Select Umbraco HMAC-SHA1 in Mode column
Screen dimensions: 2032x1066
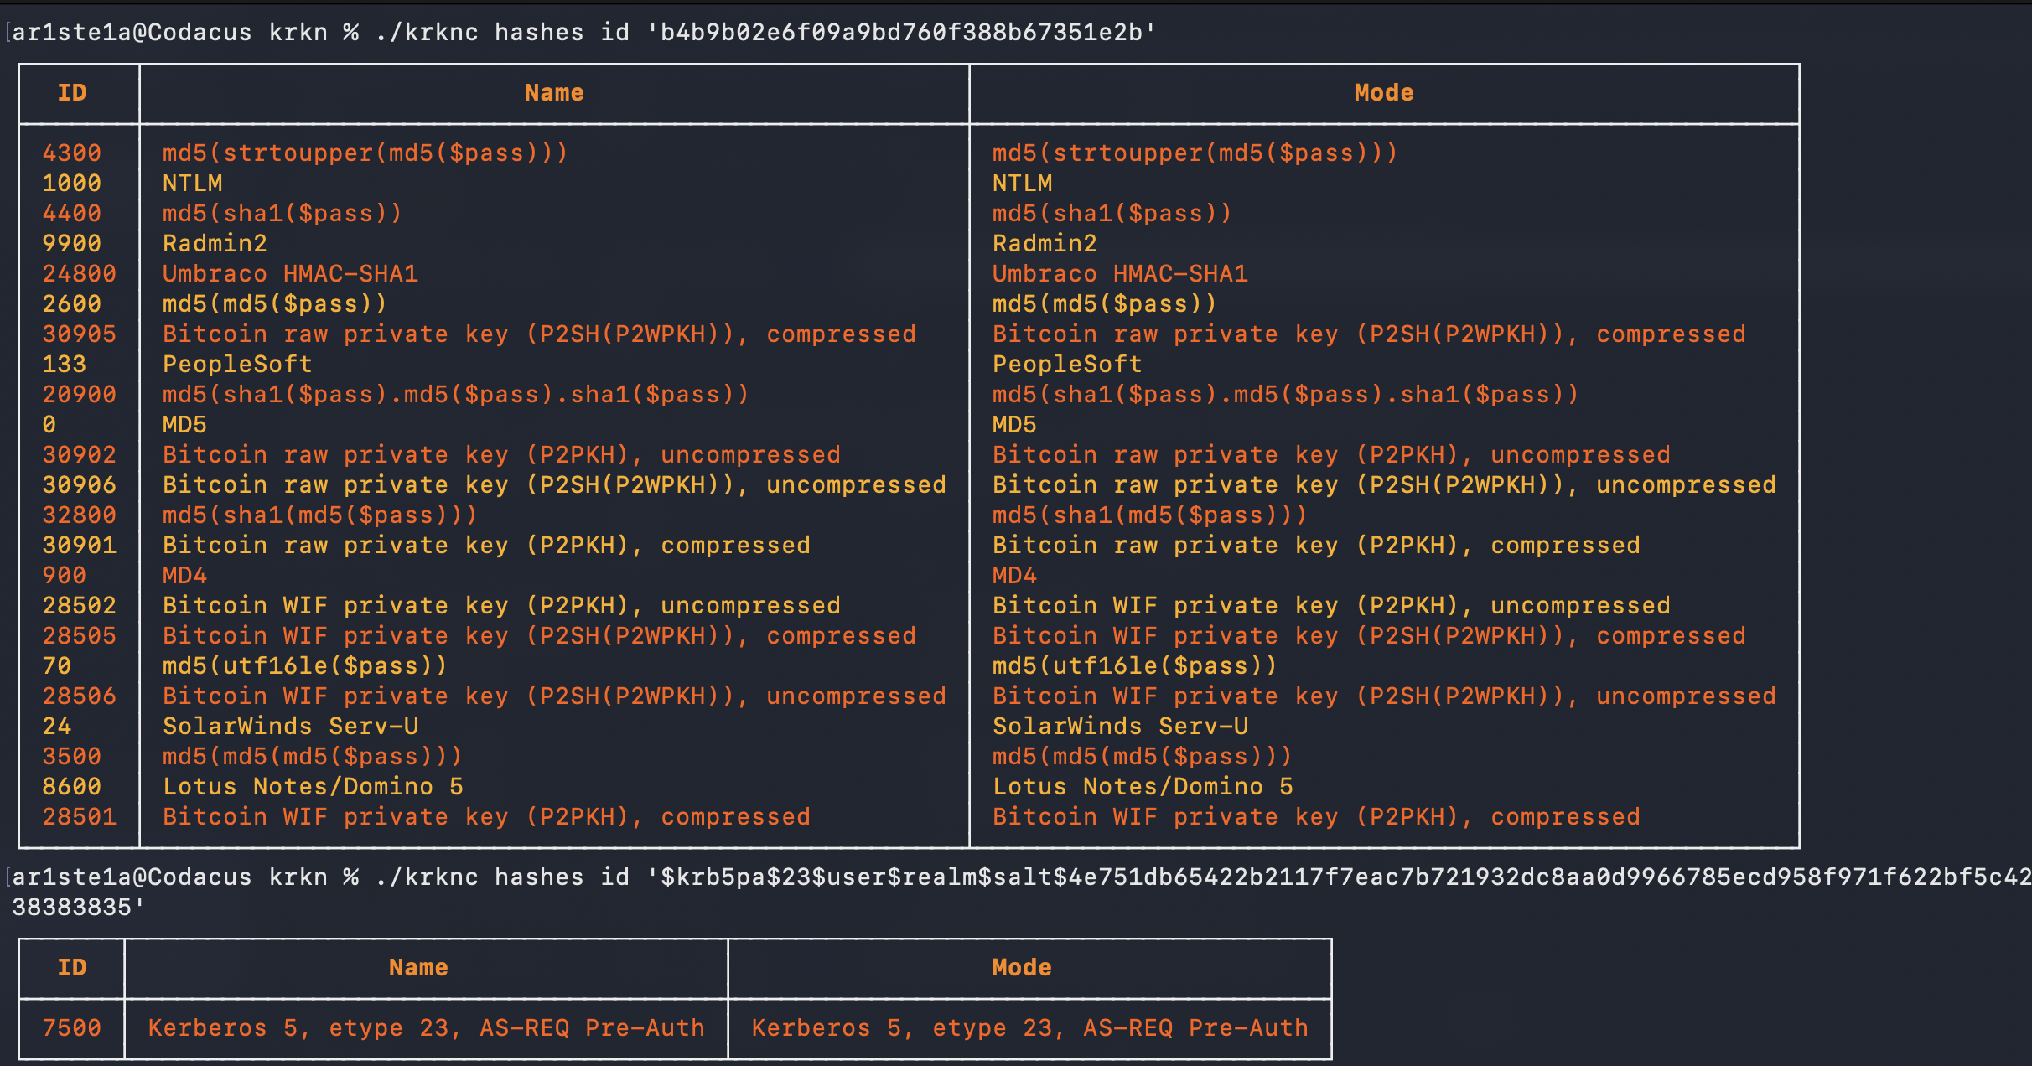[1120, 274]
